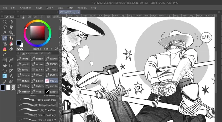Select the transparent color strip below swatches

[20, 49]
